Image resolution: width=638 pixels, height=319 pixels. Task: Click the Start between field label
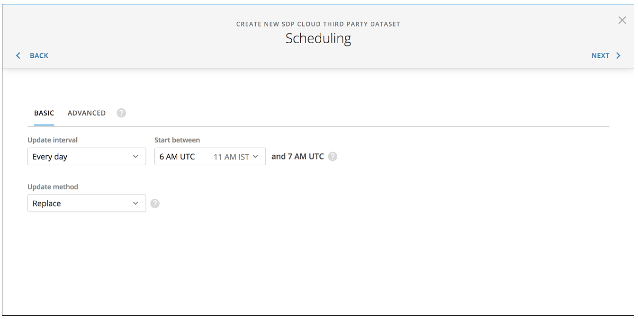[177, 140]
